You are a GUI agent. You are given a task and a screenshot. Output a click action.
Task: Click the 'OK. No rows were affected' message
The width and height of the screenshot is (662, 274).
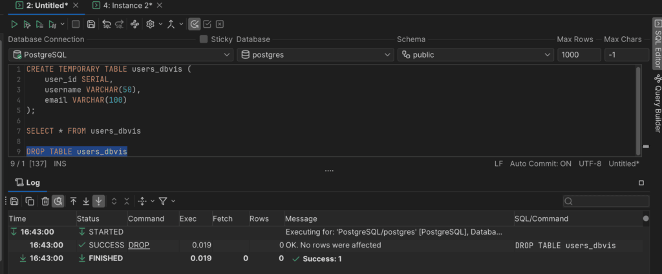tap(333, 246)
